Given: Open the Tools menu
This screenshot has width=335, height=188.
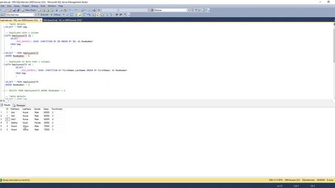Looking at the screenshot, I should pyautogui.click(x=43, y=6).
